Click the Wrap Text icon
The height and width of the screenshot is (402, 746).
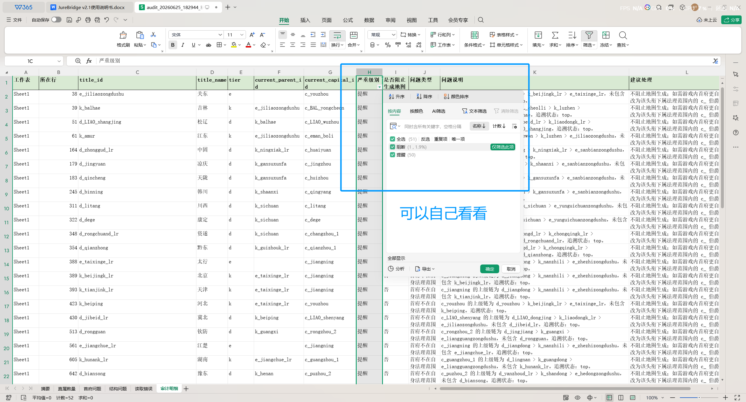[337, 35]
